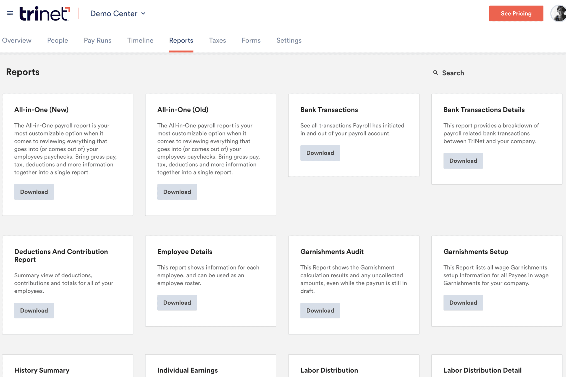Download the All-in-One (Old) report

pyautogui.click(x=177, y=192)
